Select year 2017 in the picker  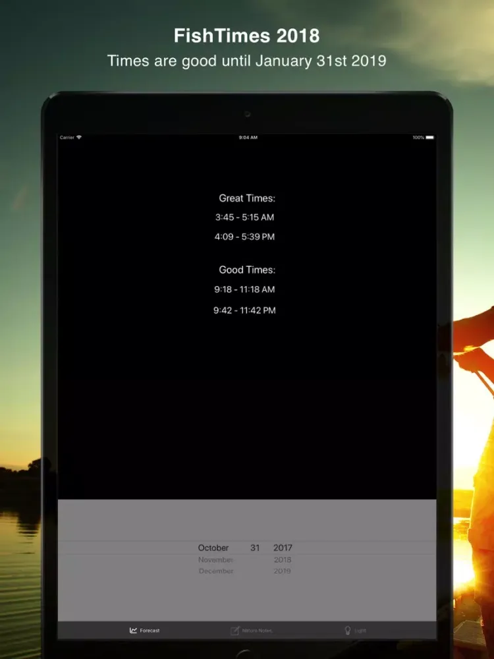tap(283, 548)
